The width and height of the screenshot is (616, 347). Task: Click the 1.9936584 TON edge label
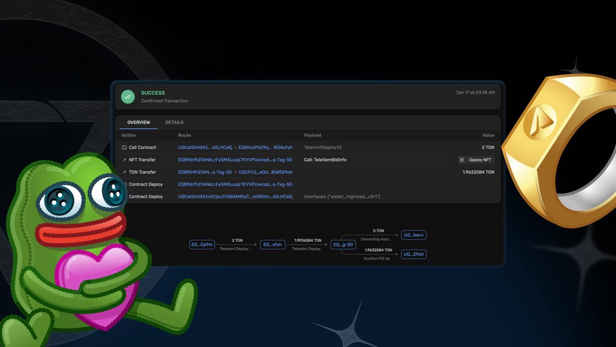point(308,240)
